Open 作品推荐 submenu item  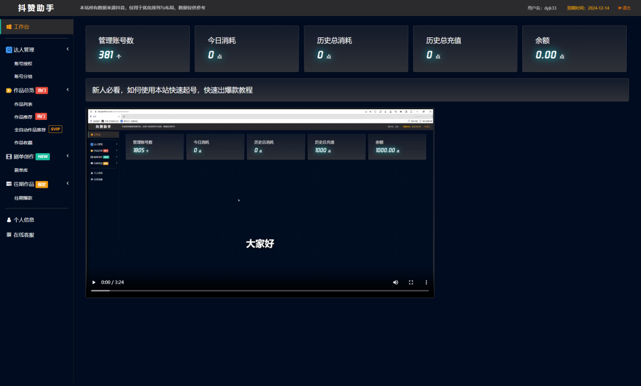[x=23, y=117]
